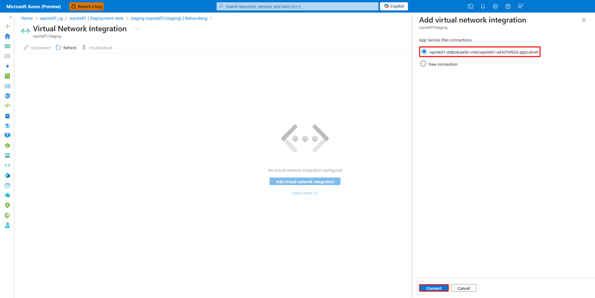Click the Connect button
The height and width of the screenshot is (298, 595).
tap(434, 288)
